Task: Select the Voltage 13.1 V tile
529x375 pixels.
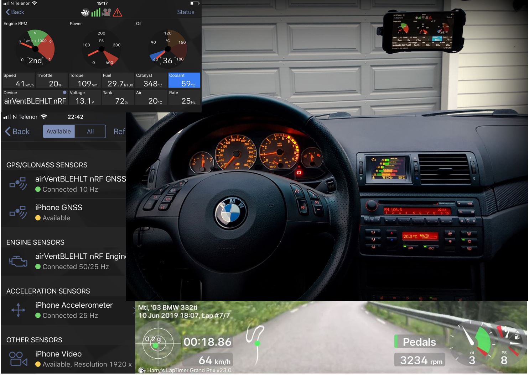Action: point(85,97)
